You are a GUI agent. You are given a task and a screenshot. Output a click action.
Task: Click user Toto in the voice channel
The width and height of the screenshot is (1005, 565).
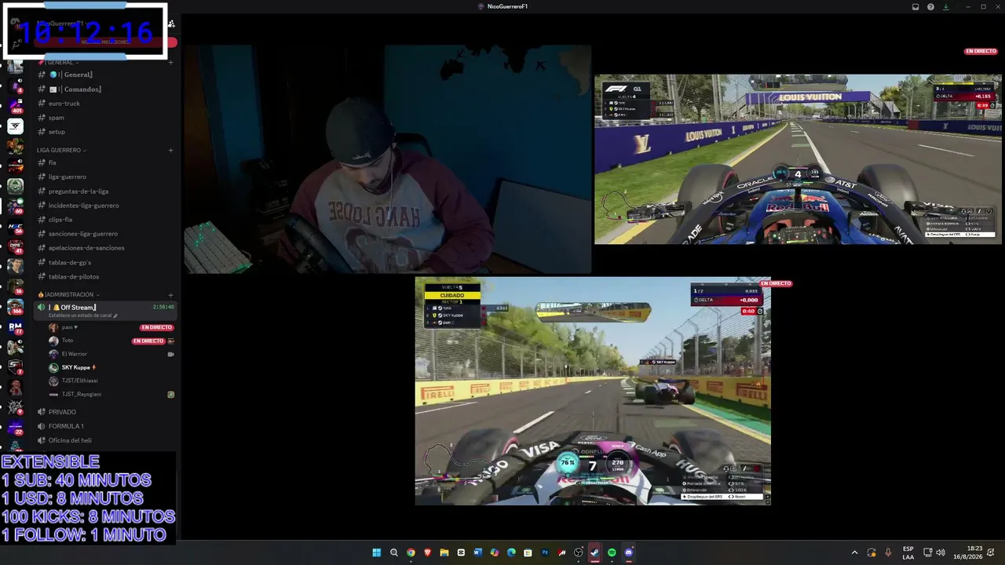click(111, 341)
